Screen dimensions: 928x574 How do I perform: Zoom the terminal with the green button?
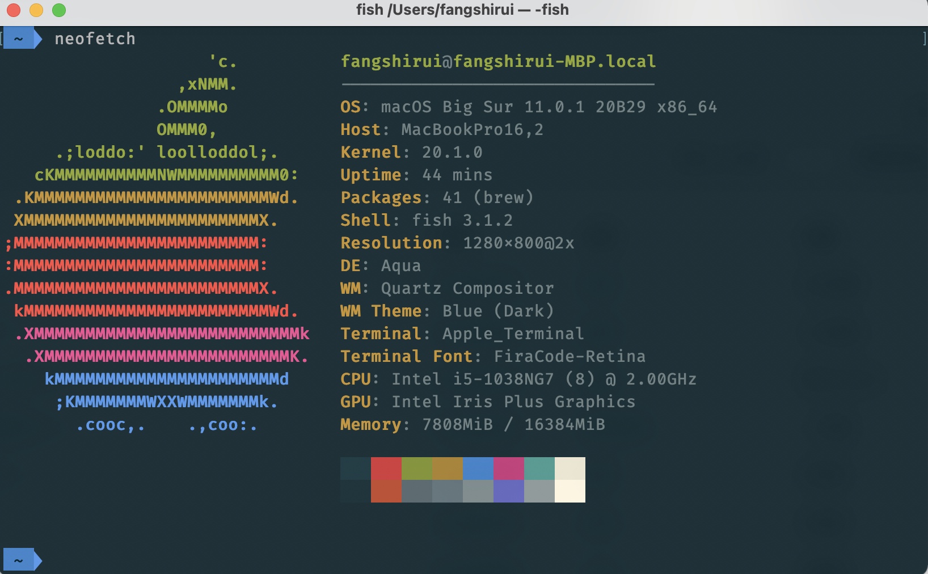(59, 10)
